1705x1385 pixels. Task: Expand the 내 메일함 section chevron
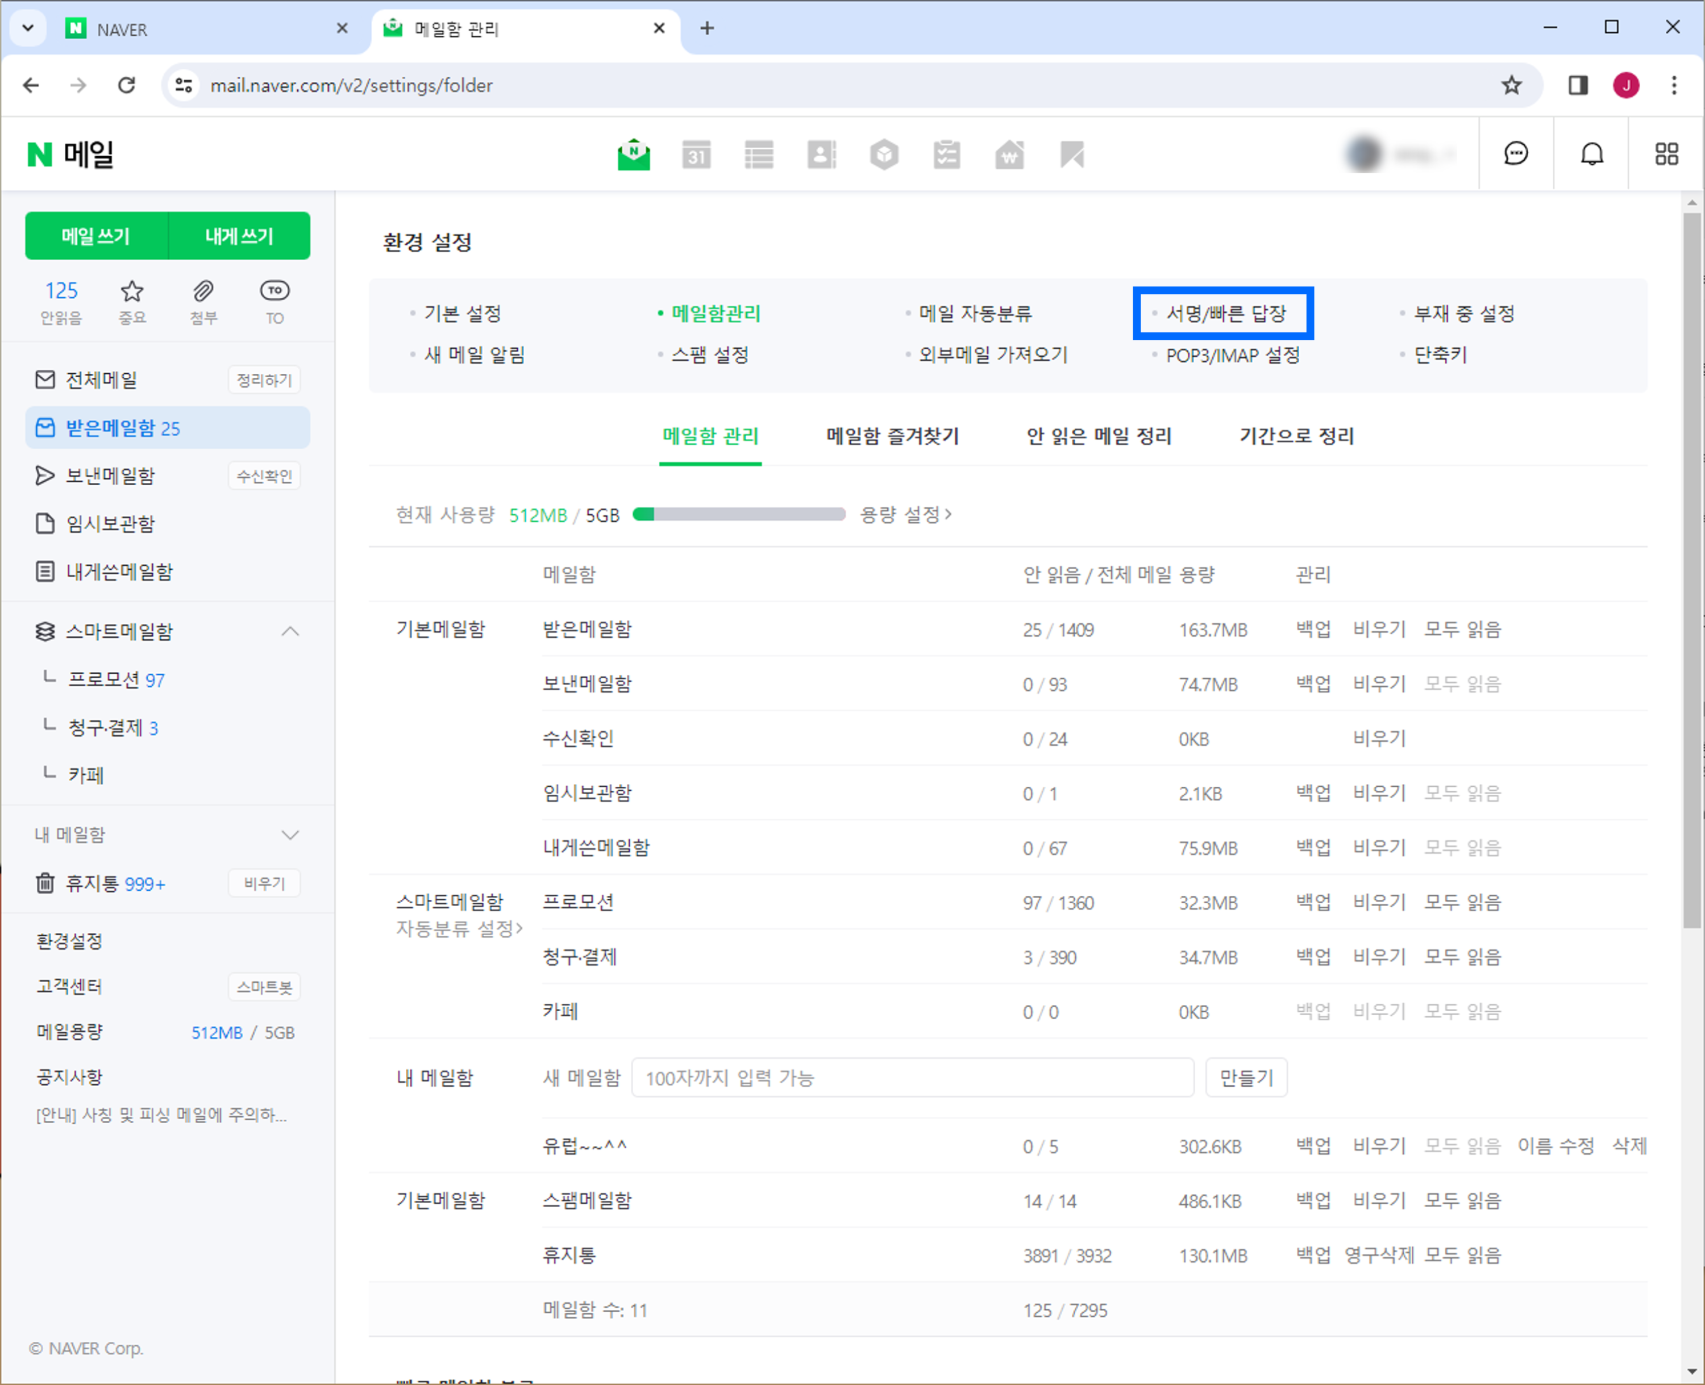click(290, 835)
